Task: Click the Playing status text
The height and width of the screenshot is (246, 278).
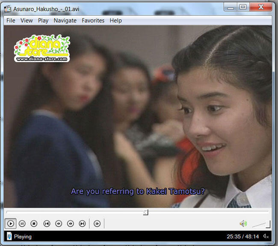Action: tap(23, 237)
